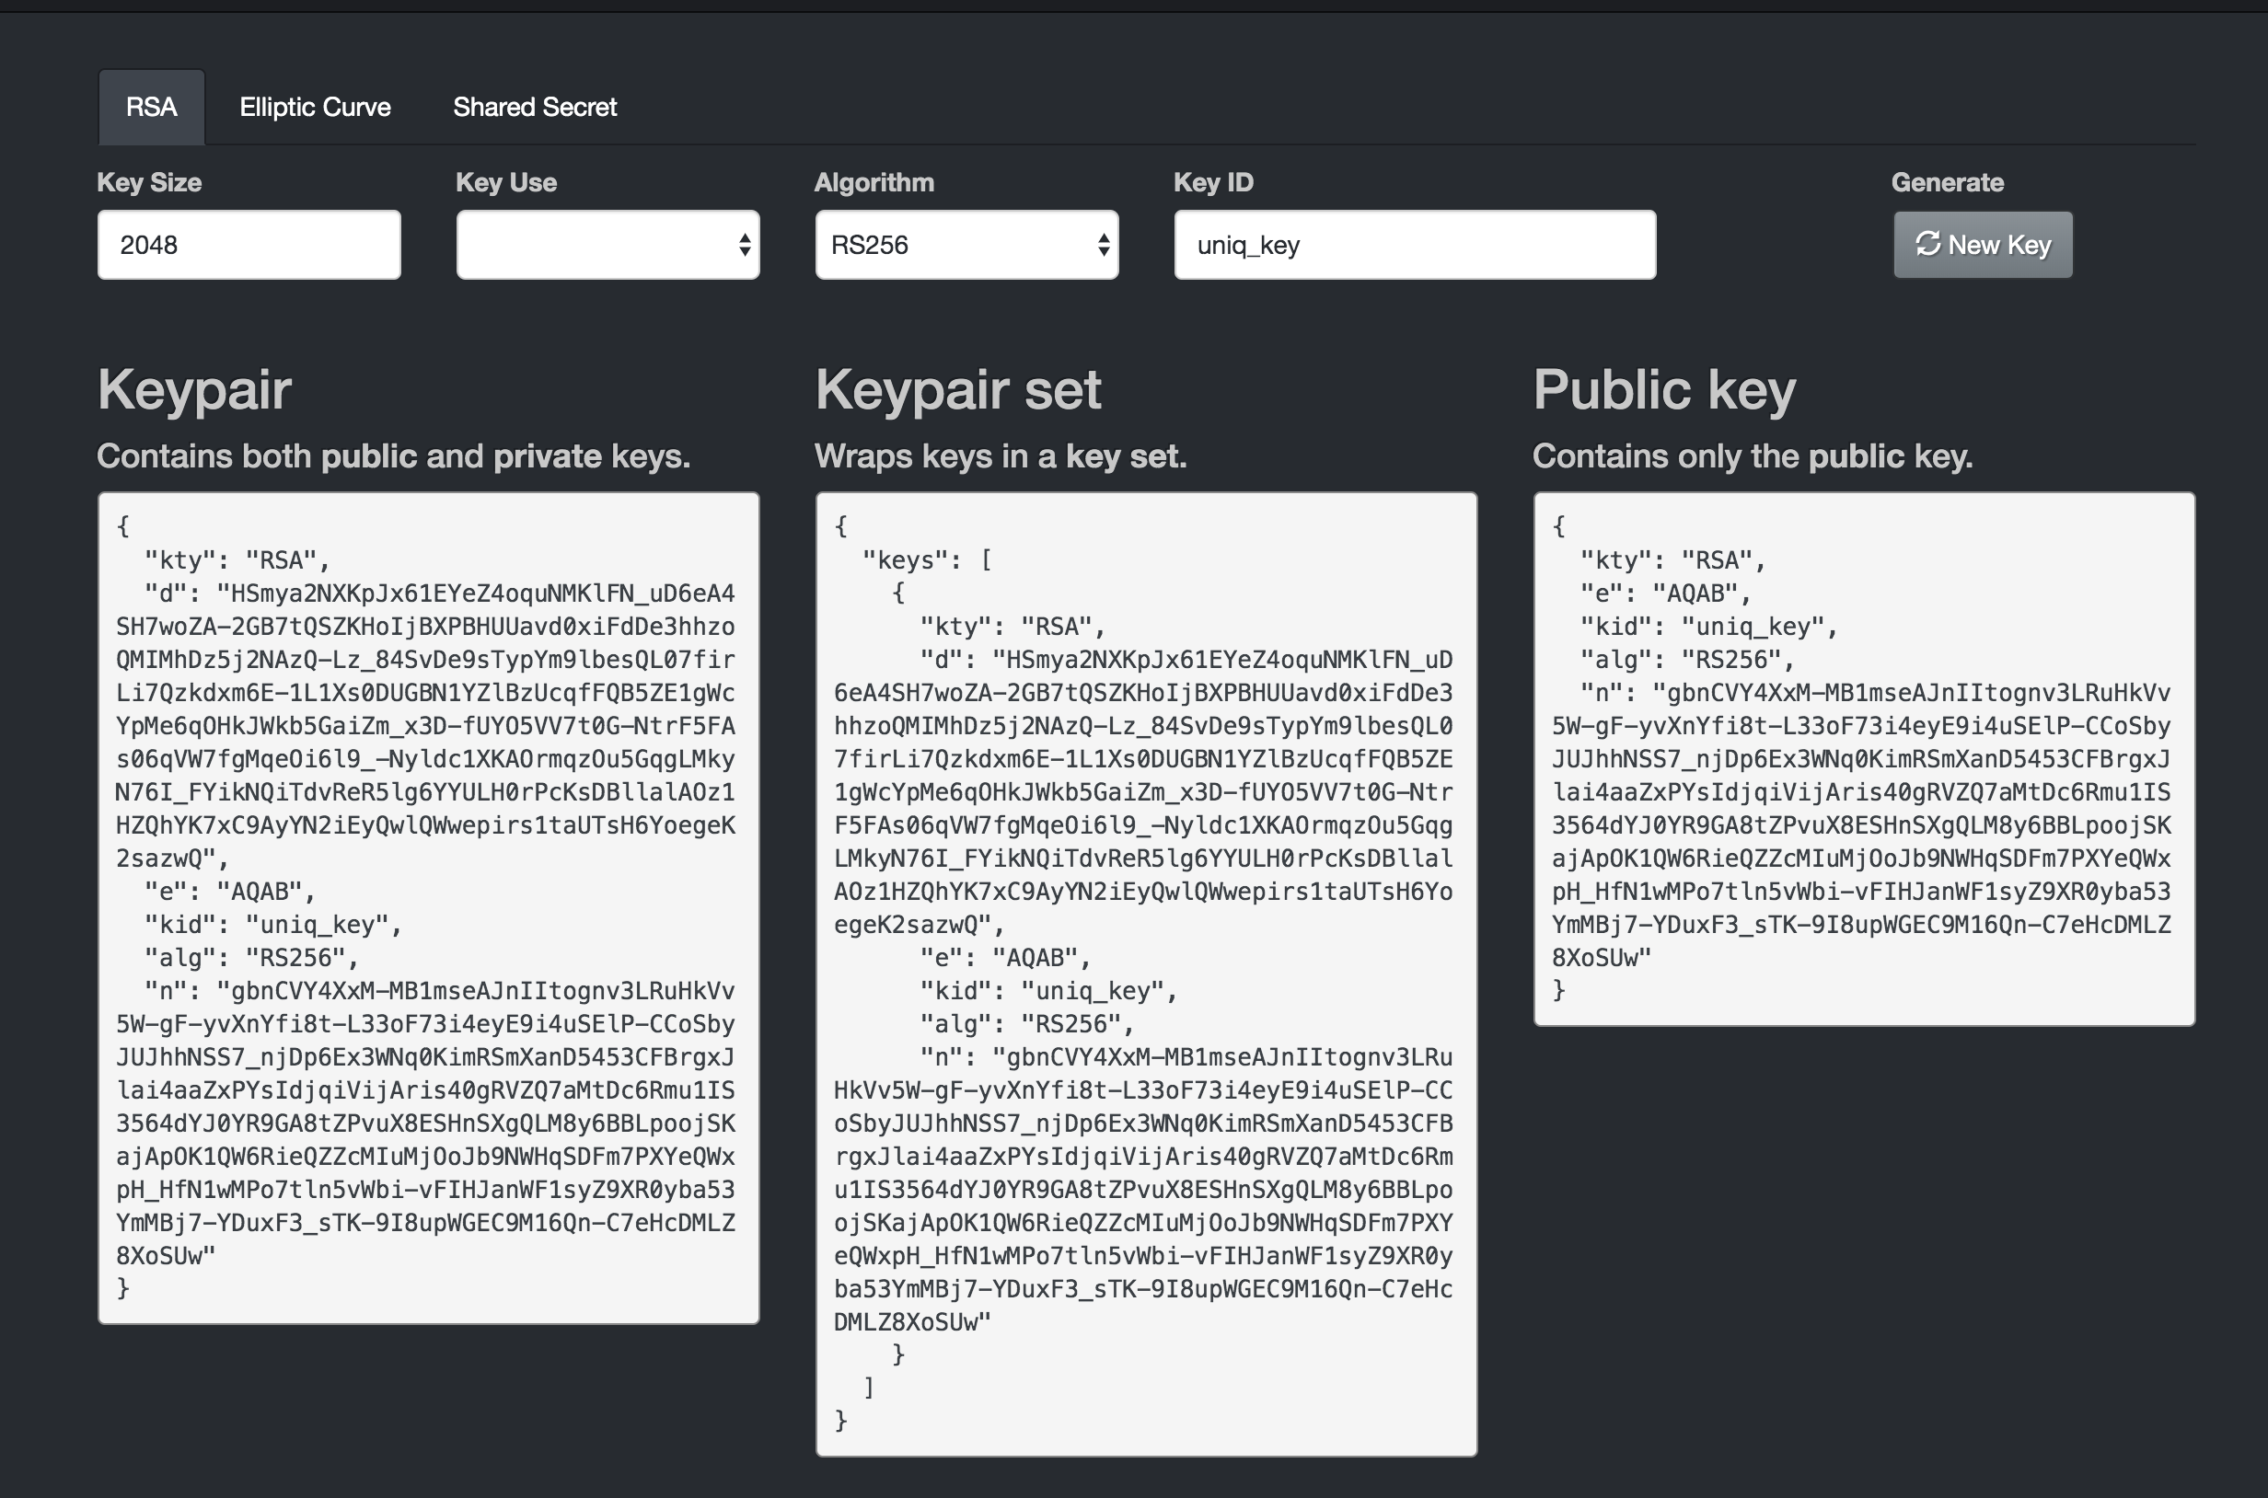Viewport: 2268px width, 1498px height.
Task: Focus the Key ID text field
Action: (1415, 246)
